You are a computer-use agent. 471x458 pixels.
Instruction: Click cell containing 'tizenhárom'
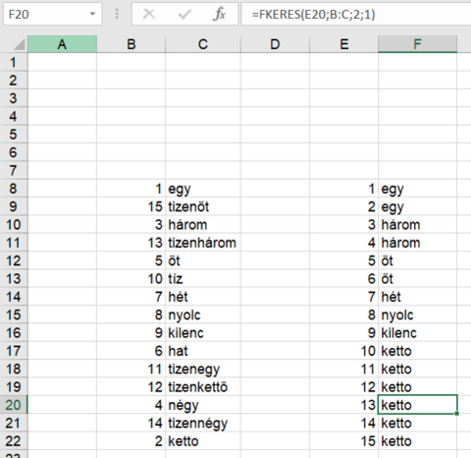point(203,243)
